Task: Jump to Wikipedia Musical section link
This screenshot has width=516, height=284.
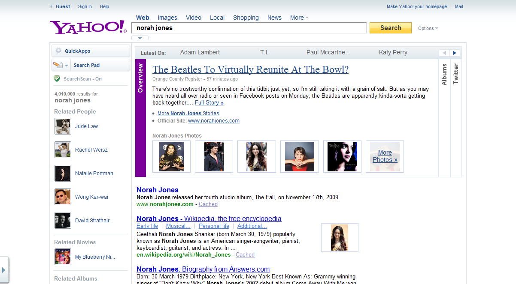Action: click(x=178, y=226)
